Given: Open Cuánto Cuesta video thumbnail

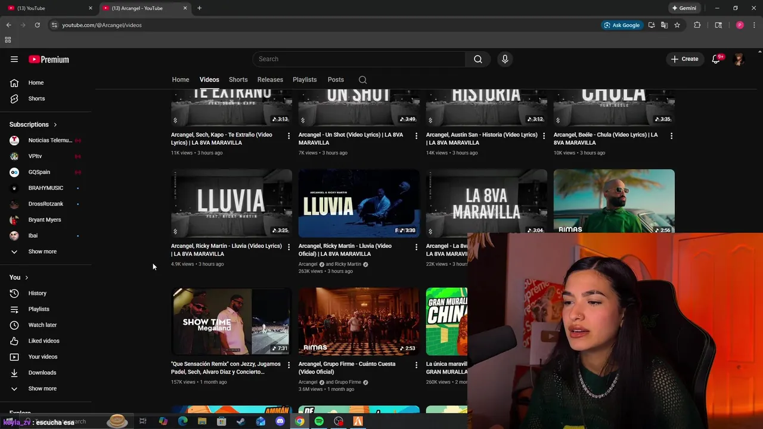Looking at the screenshot, I should pyautogui.click(x=359, y=321).
